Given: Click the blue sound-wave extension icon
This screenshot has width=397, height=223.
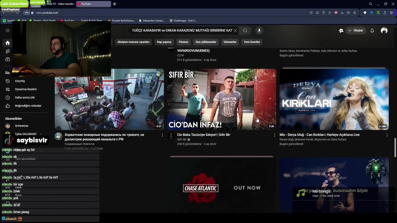Looking at the screenshot, I should click(x=372, y=13).
